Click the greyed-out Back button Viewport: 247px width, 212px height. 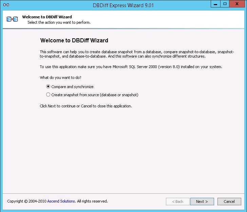[x=177, y=202]
